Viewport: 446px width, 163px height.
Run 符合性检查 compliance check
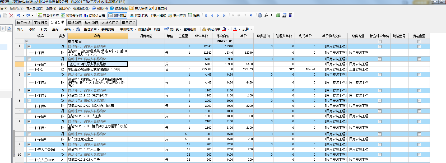(48, 16)
